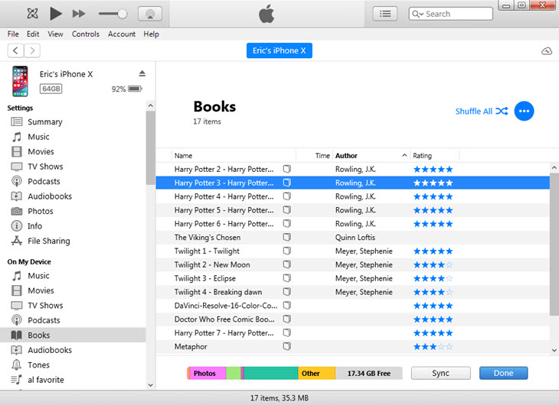Click book icon beside Harry Potter 3
Image resolution: width=559 pixels, height=405 pixels.
coord(287,183)
